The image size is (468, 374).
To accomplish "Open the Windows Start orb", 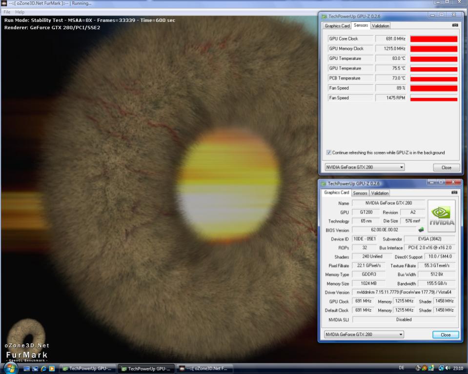I will coord(10,368).
